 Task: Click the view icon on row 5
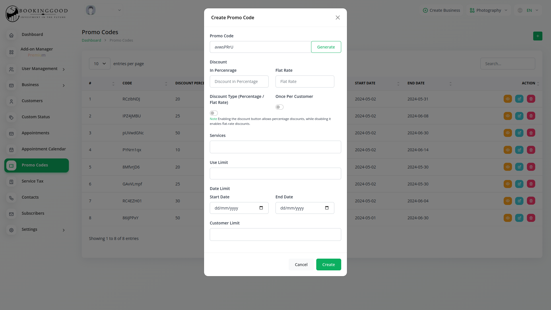pos(507,166)
